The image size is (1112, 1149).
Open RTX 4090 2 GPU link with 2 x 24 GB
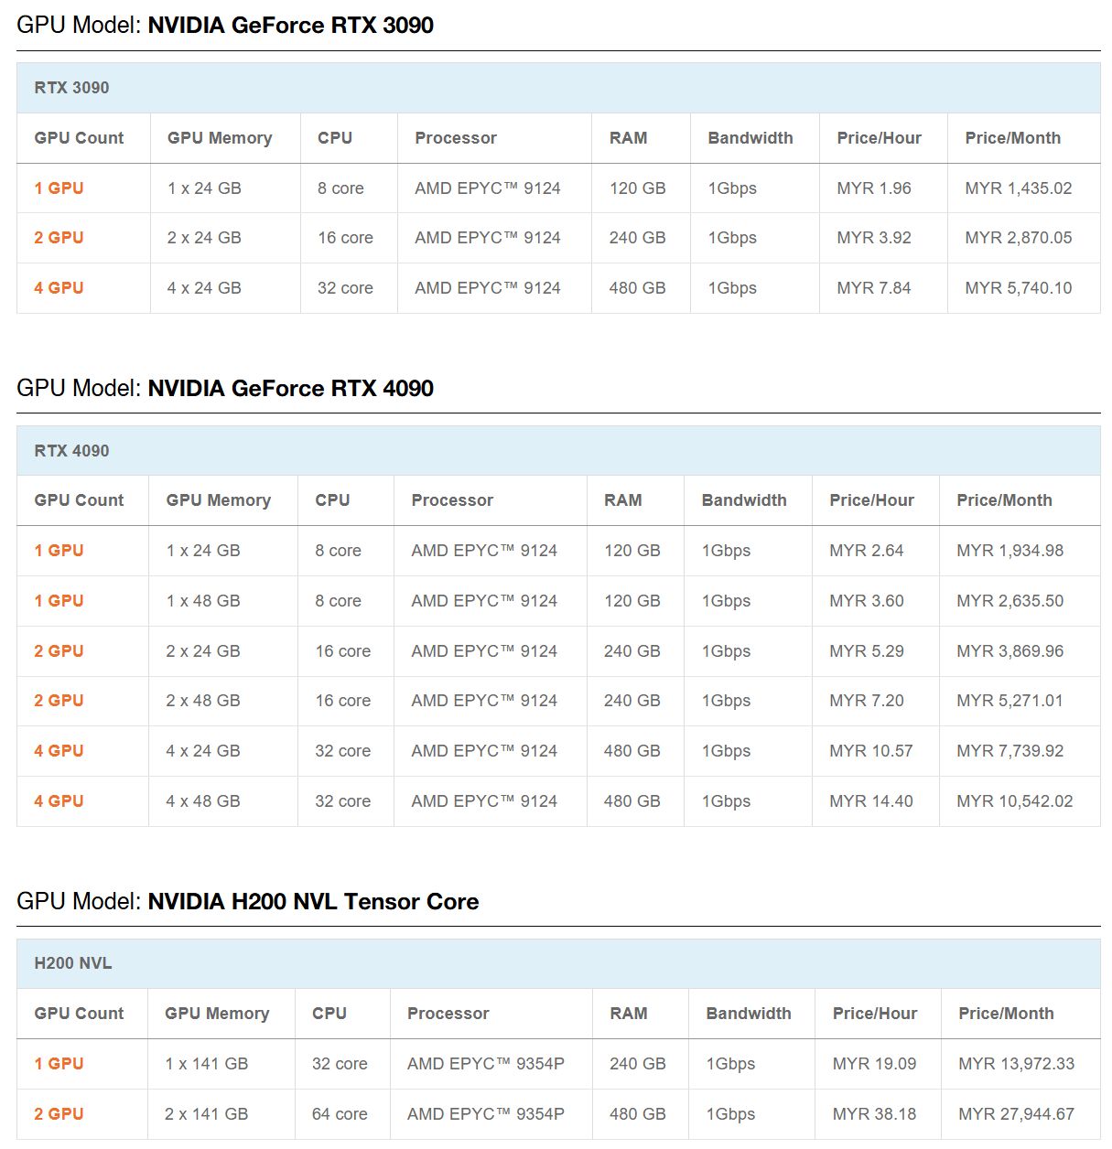point(59,651)
